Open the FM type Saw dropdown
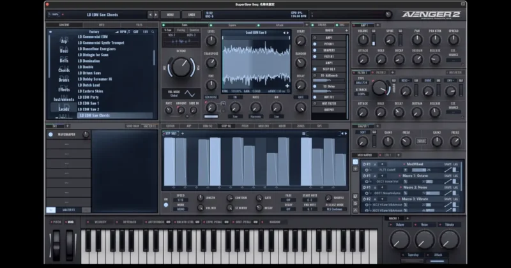 click(x=235, y=116)
